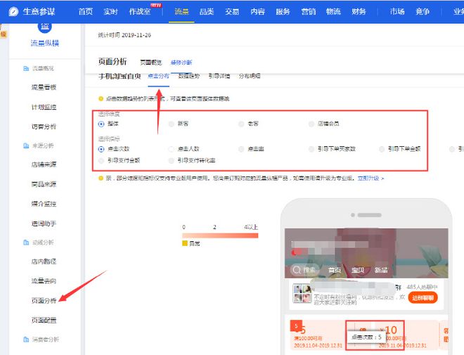Viewport: 464px width, 355px height.
Task: Click the 生意参谋 logo icon
Action: (x=13, y=12)
